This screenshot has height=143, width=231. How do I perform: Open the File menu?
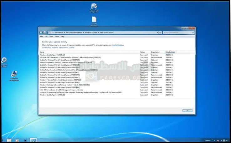(41, 37)
